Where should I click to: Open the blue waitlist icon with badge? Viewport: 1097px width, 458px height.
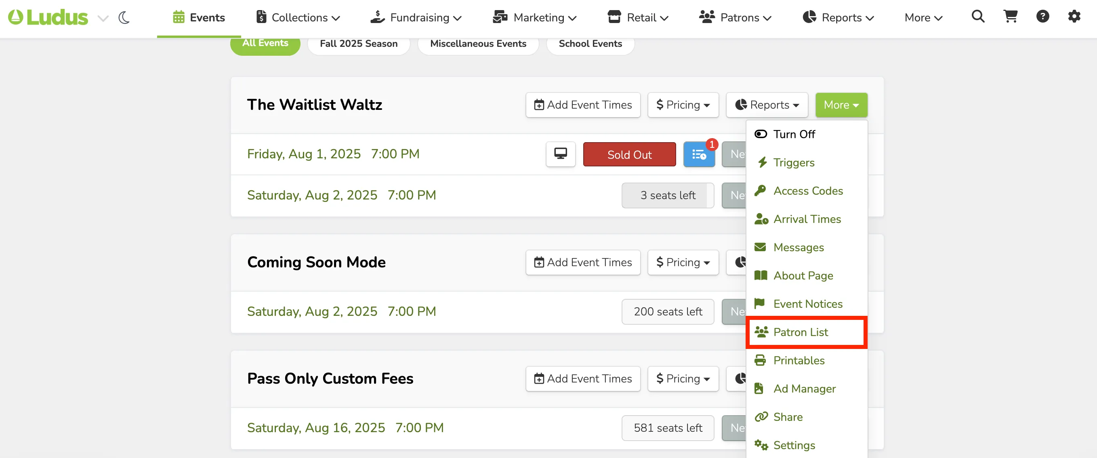699,155
